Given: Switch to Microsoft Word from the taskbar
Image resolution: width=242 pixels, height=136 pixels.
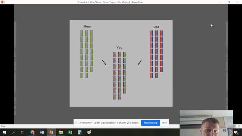Looking at the screenshot, I should tap(42, 132).
